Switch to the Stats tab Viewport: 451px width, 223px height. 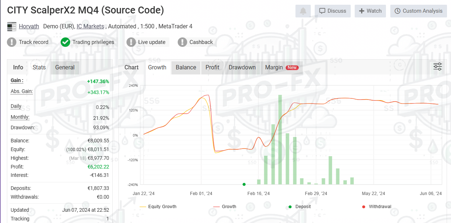point(39,67)
